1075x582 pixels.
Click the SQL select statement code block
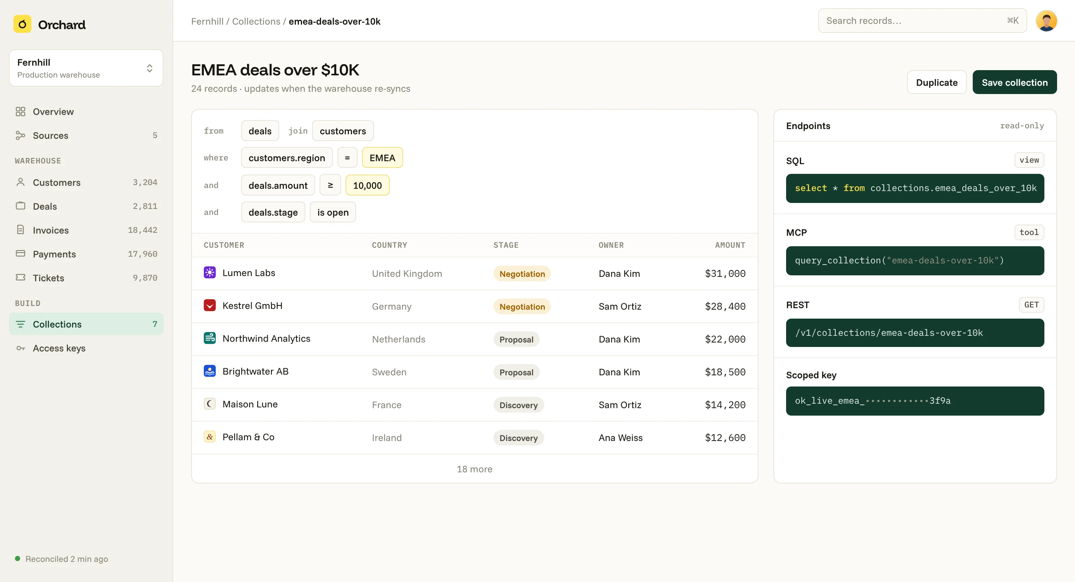point(915,188)
